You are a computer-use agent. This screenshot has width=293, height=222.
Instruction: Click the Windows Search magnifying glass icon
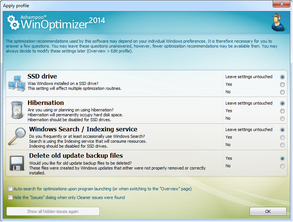(x=17, y=136)
